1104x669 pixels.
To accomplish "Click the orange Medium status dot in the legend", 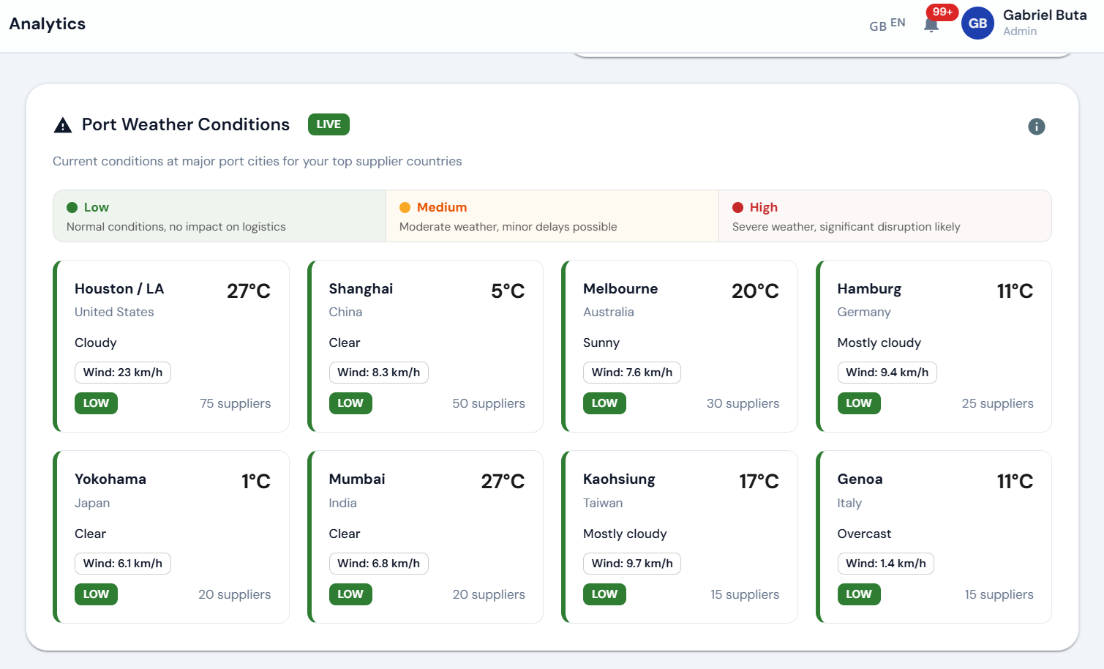I will point(404,207).
